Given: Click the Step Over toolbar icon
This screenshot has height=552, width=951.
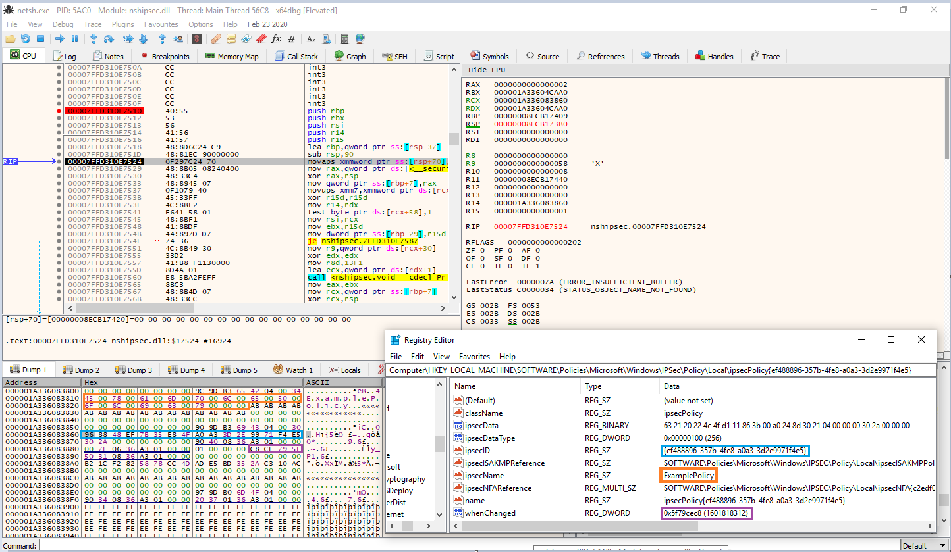Looking at the screenshot, I should (x=109, y=39).
